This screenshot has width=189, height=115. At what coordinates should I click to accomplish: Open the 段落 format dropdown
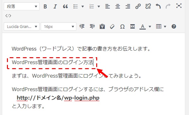pos(21,6)
